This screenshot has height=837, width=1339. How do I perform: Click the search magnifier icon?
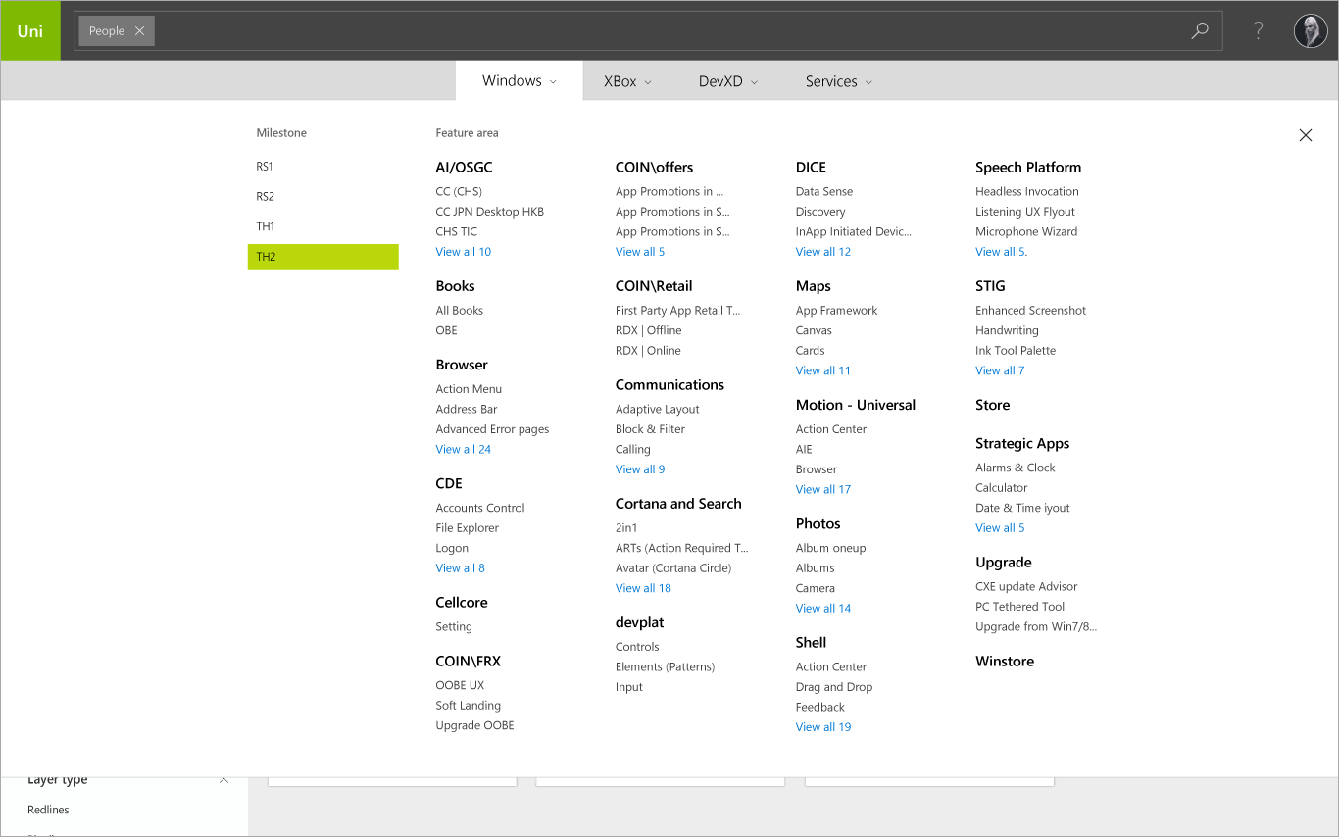(x=1200, y=30)
